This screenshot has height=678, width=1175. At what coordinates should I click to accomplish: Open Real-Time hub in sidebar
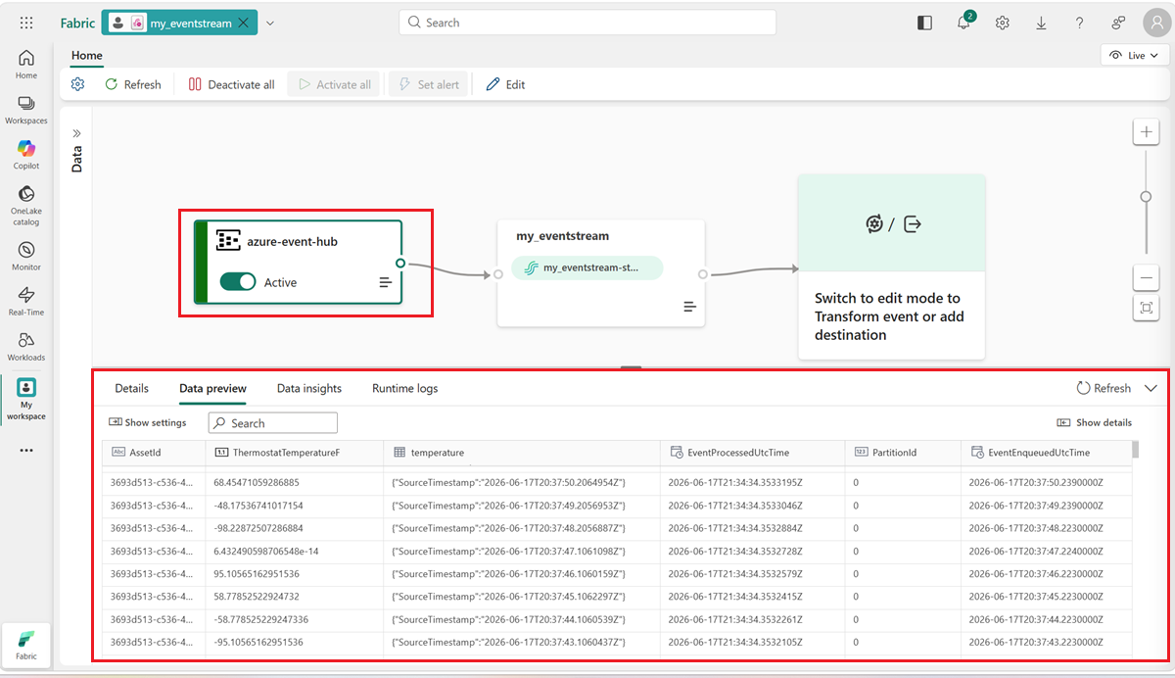coord(26,301)
